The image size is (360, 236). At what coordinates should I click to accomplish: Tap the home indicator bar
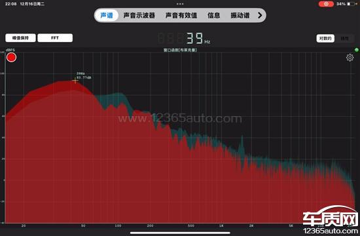180,233
